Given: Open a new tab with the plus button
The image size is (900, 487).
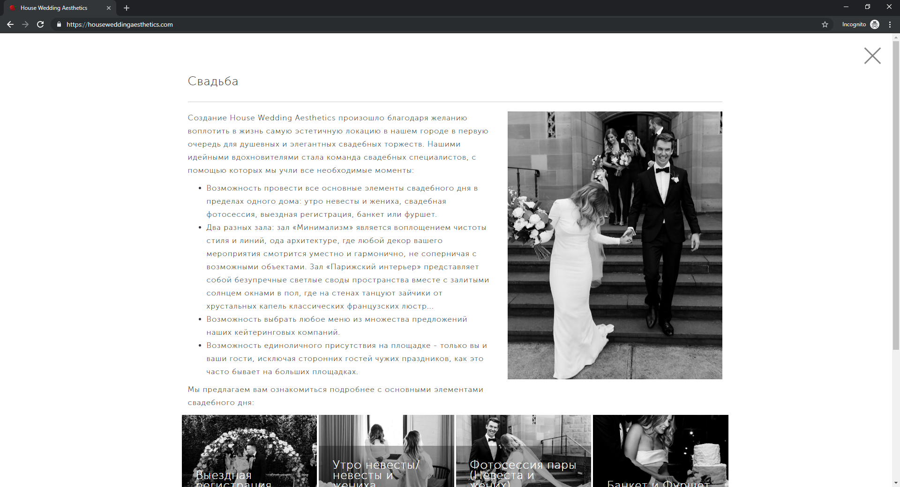Looking at the screenshot, I should 127,8.
